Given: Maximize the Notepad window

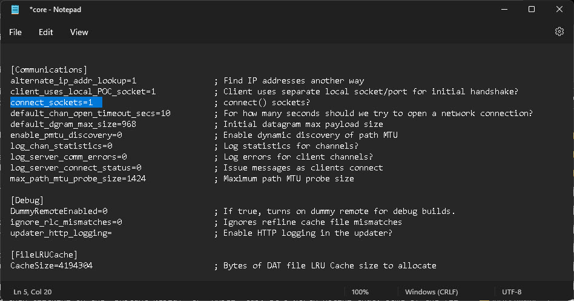Looking at the screenshot, I should point(532,10).
